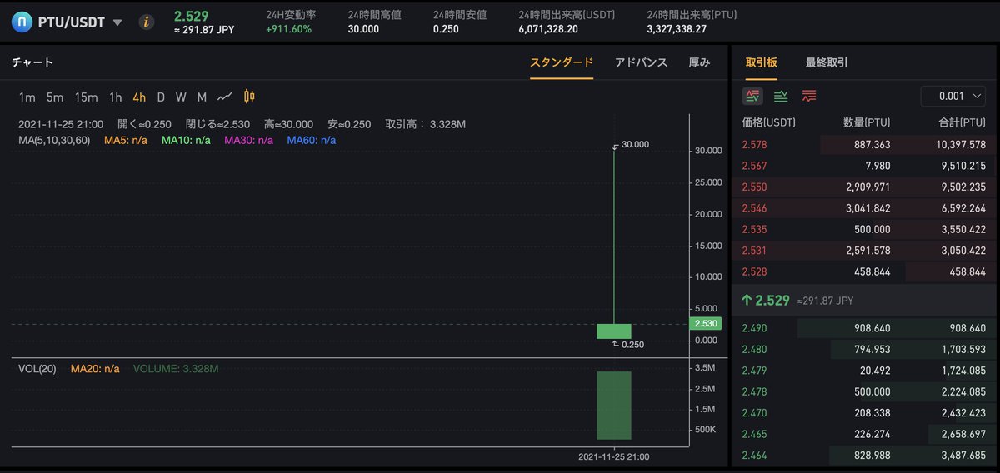Image resolution: width=1000 pixels, height=473 pixels.
Task: Click the MA5 indicator label
Action: tap(126, 140)
